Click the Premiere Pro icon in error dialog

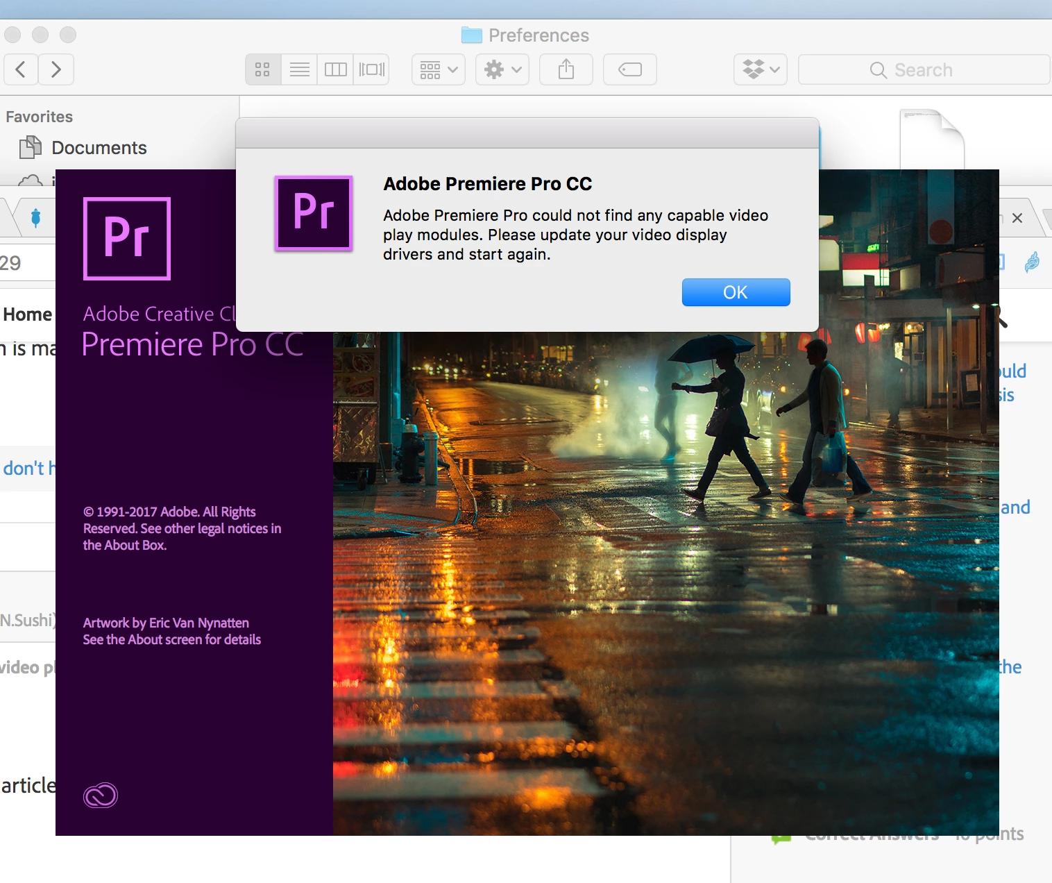(314, 213)
